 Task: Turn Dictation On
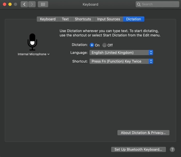point(92,45)
